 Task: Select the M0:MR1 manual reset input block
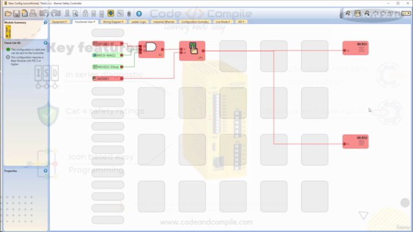[x=108, y=79]
